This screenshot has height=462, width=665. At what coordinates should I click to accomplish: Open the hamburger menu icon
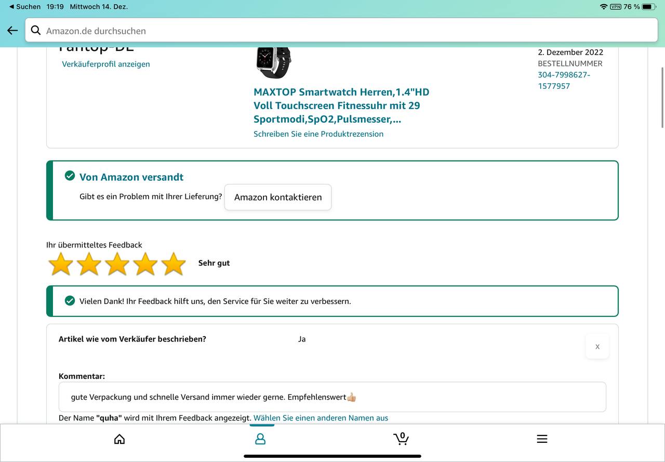[542, 439]
